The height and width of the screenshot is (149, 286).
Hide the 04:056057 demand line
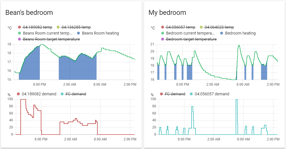212,94
